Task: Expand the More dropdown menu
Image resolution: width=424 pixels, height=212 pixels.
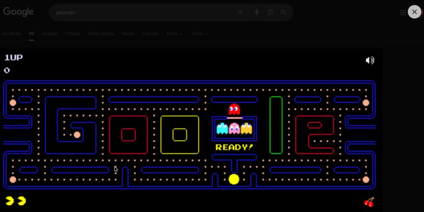Action: point(174,33)
